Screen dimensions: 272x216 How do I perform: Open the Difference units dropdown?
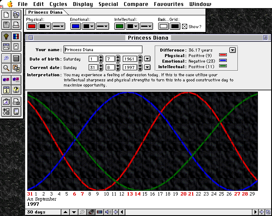232,50
